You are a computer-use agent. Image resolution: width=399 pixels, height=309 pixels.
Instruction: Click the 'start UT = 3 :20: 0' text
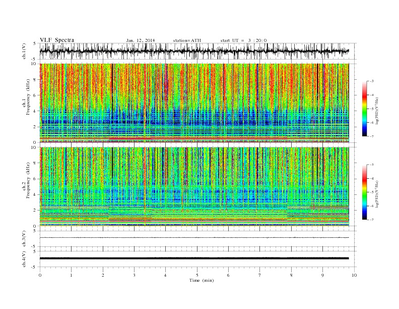click(x=243, y=40)
